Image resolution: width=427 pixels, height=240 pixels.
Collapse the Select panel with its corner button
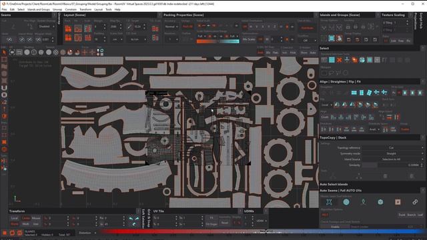(423, 48)
